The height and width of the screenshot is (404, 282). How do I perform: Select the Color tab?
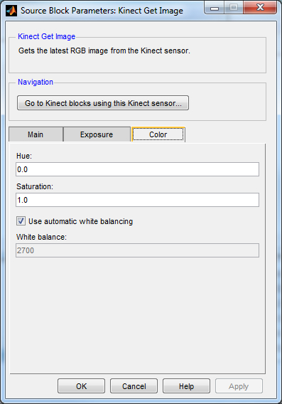coord(158,134)
